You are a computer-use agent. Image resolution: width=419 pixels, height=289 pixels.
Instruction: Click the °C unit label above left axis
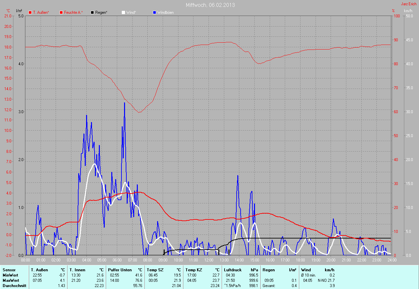pyautogui.click(x=8, y=11)
